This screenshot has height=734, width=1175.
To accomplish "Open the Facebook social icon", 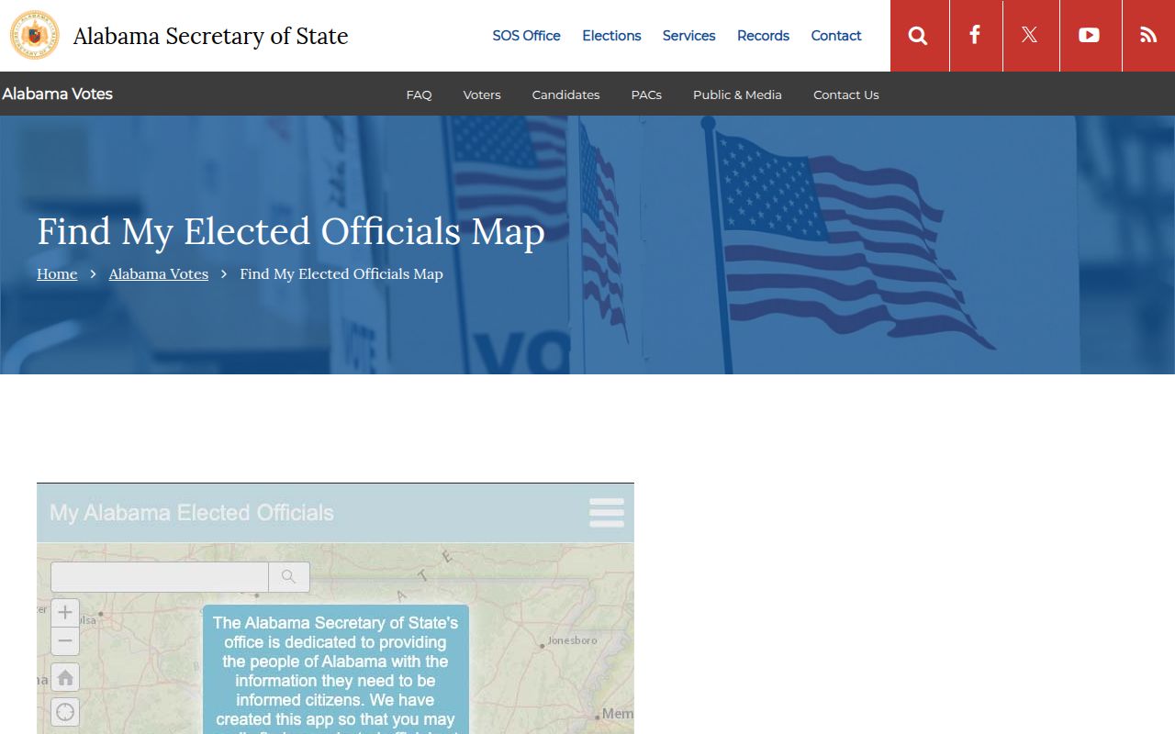I will (975, 36).
